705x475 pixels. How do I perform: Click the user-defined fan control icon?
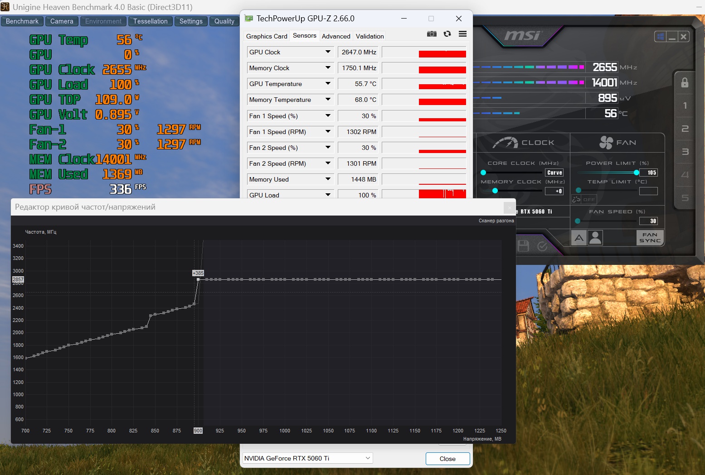tap(595, 238)
